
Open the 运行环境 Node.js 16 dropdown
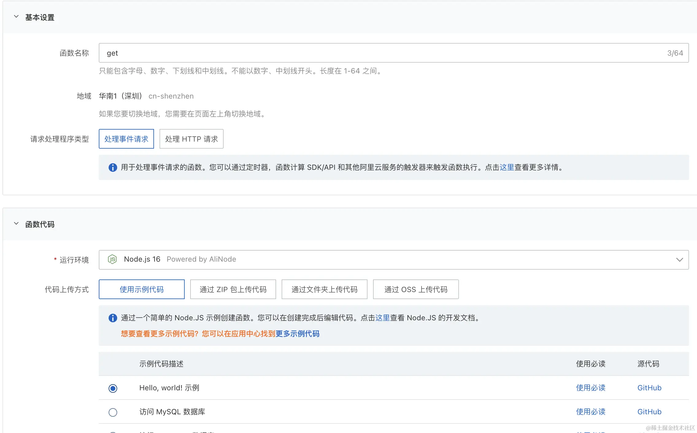point(679,260)
